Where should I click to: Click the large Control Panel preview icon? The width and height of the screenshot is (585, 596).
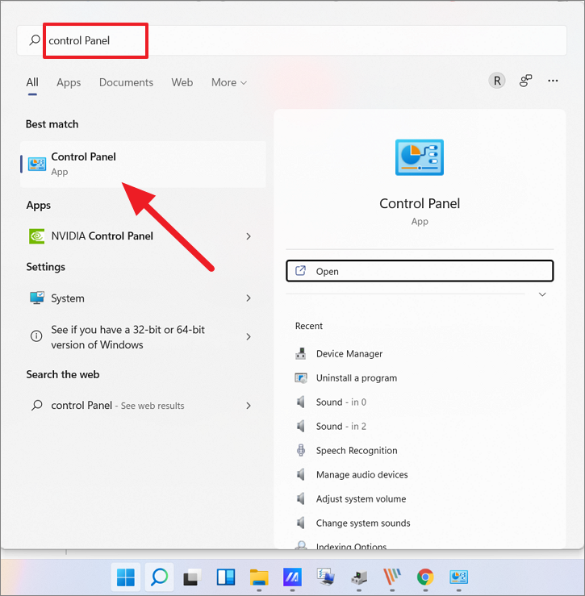(x=420, y=157)
